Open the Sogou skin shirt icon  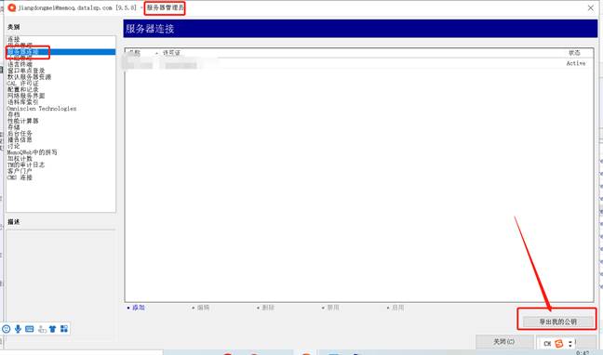pyautogui.click(x=52, y=329)
